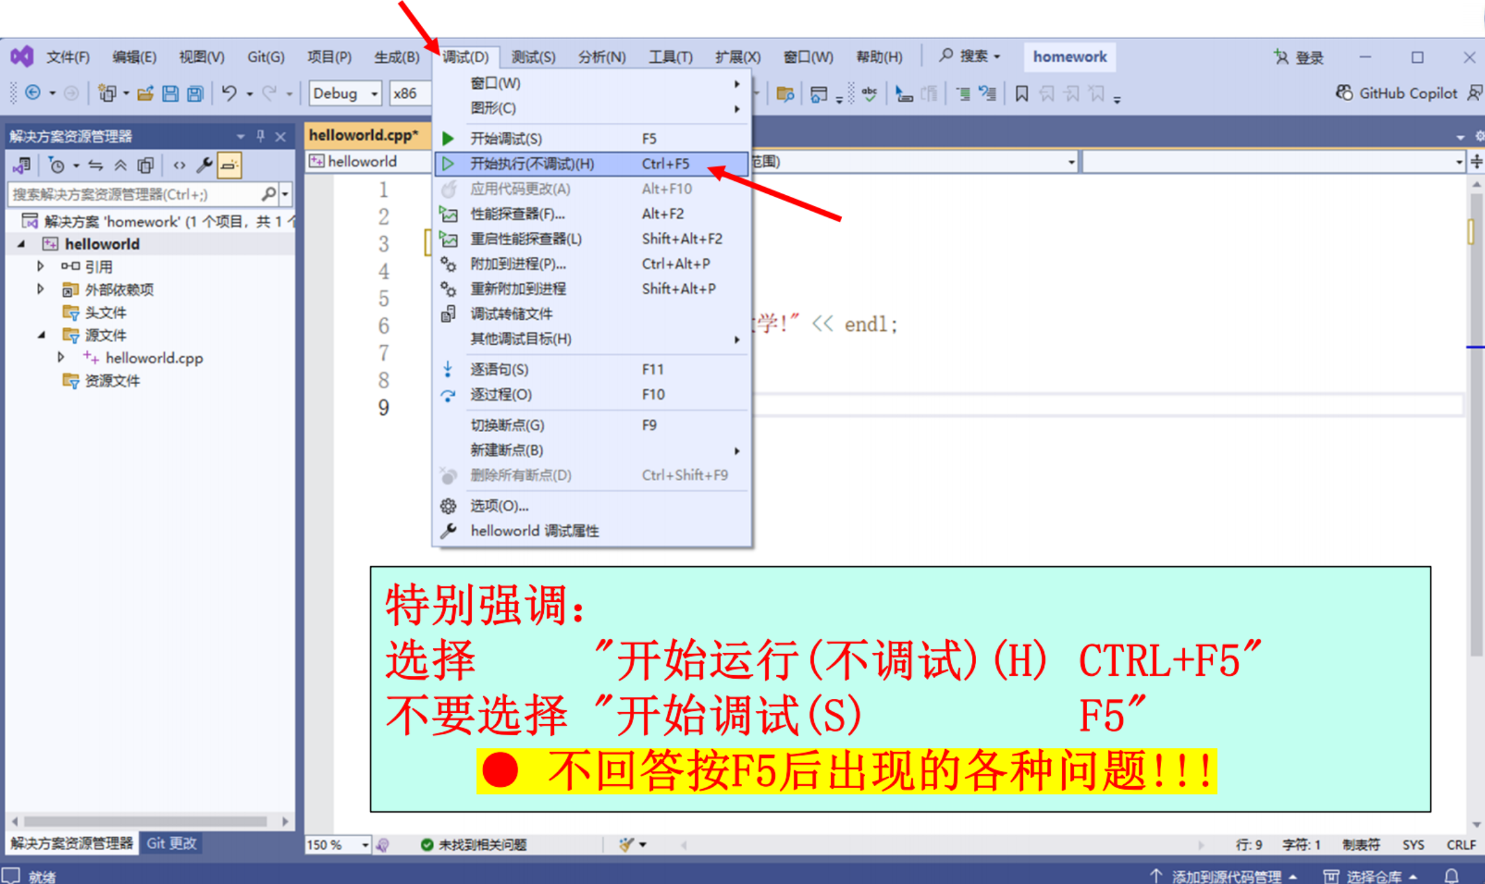This screenshot has height=884, width=1485.
Task: Toggle the Preview Selected Items button
Action: pyautogui.click(x=229, y=165)
